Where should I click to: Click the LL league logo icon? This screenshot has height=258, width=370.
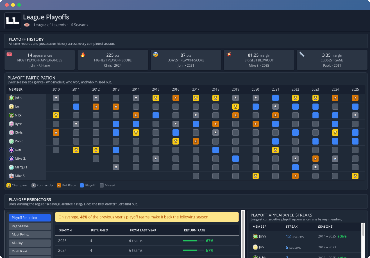[x=12, y=20]
